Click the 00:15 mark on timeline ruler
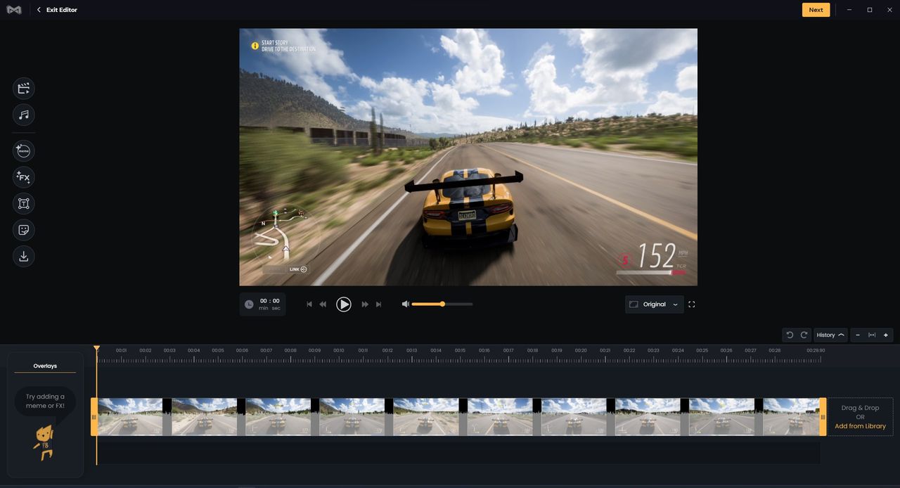Screen dimensions: 900x488 pyautogui.click(x=460, y=350)
